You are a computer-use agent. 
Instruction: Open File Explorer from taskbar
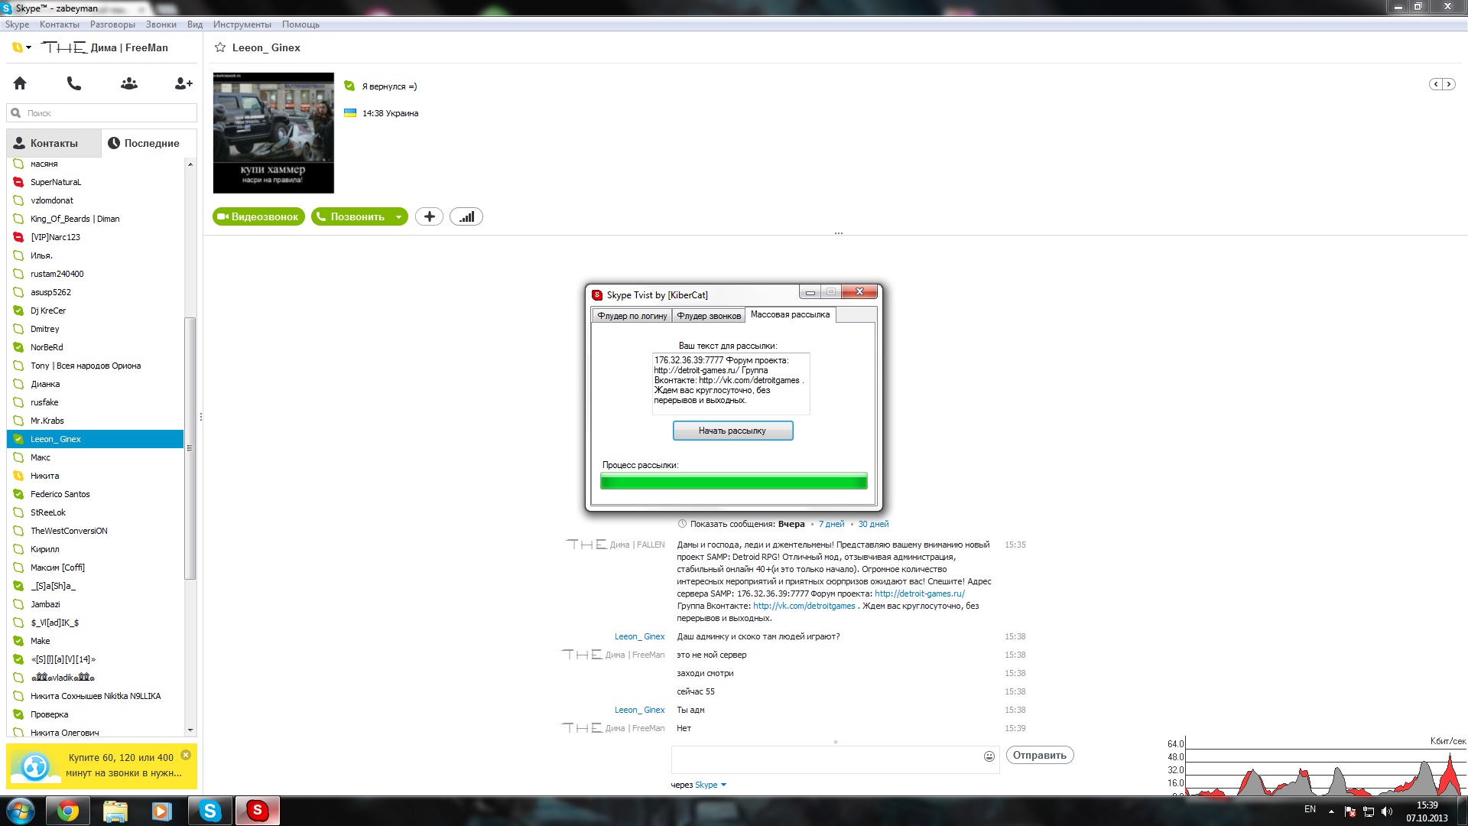(x=115, y=811)
